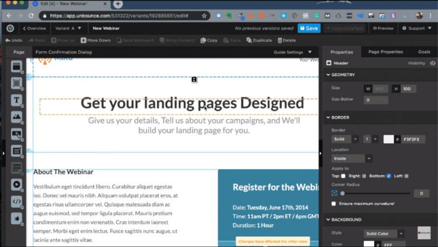Click Move Up in the toolbar
Viewport: 438px width, 247px height.
(63, 40)
